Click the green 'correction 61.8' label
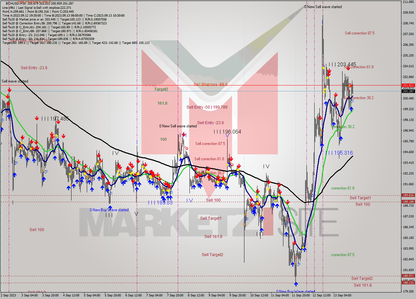Viewport: 416px width, 299px height. pos(343,188)
